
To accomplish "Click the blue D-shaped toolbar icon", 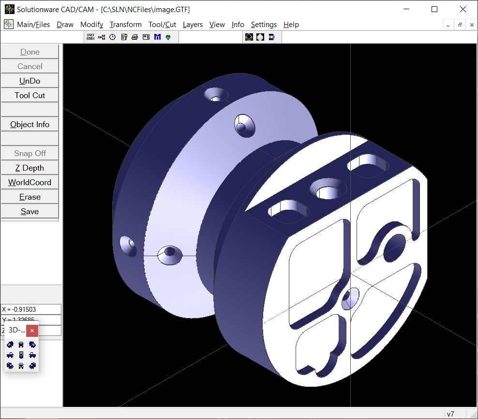I will pos(271,37).
